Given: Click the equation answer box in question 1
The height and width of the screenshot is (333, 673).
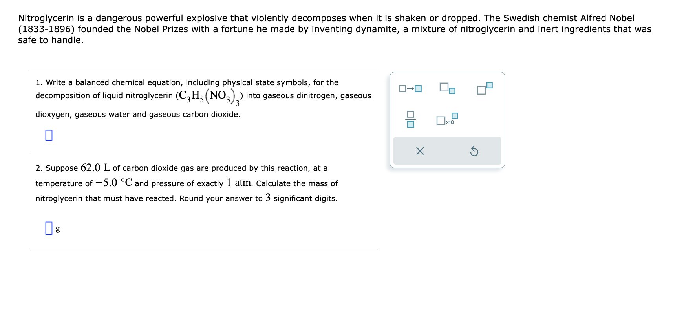Looking at the screenshot, I should tap(49, 135).
